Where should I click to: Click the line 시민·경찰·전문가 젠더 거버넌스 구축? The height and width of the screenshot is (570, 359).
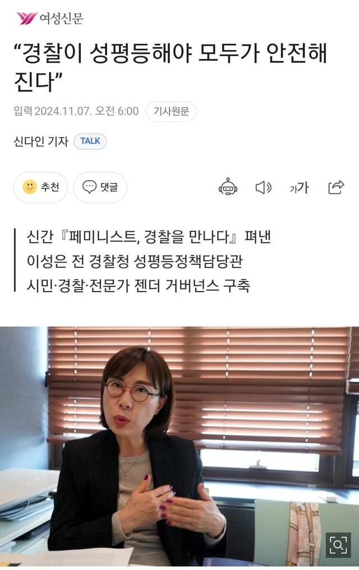tap(139, 285)
